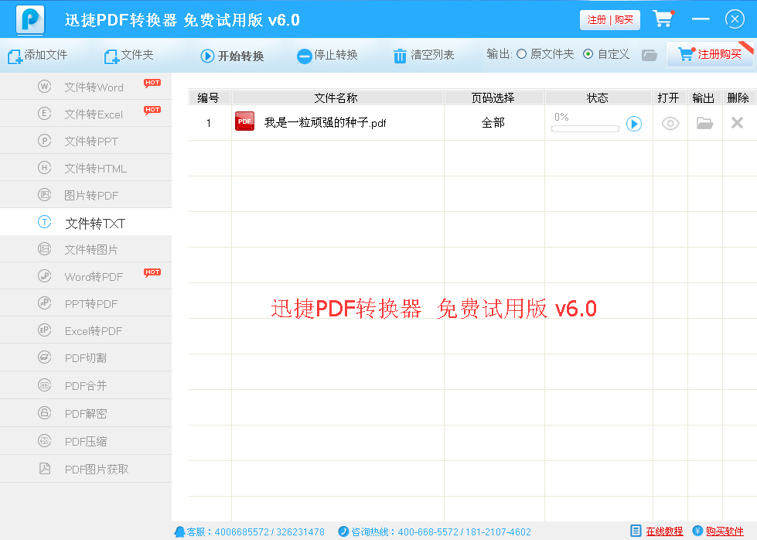757x540 pixels.
Task: Click the app logo P icon
Action: pos(30,19)
